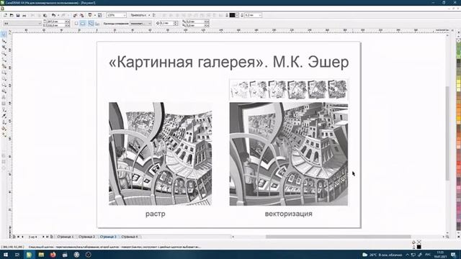
Task: Open the notification center in the system tray
Action: click(x=454, y=255)
